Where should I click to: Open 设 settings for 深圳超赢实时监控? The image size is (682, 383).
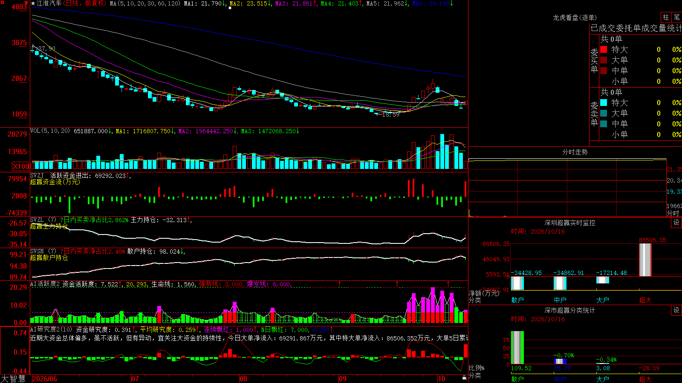coord(676,223)
